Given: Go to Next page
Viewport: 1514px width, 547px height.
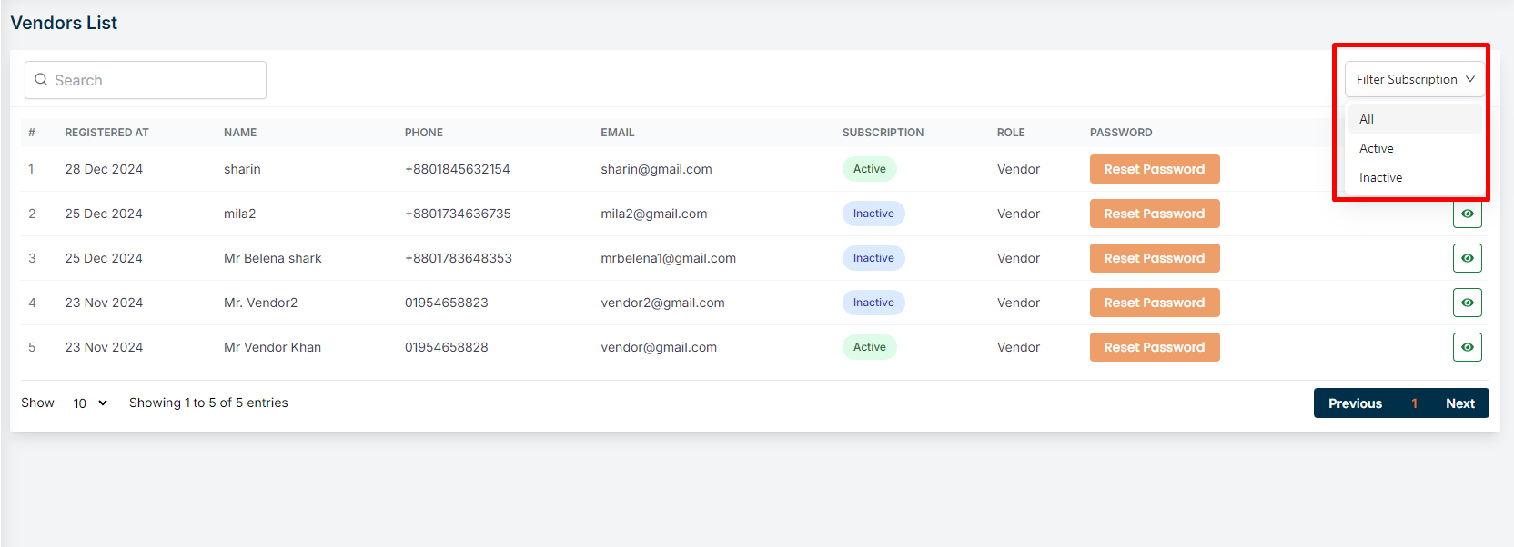Looking at the screenshot, I should point(1459,403).
